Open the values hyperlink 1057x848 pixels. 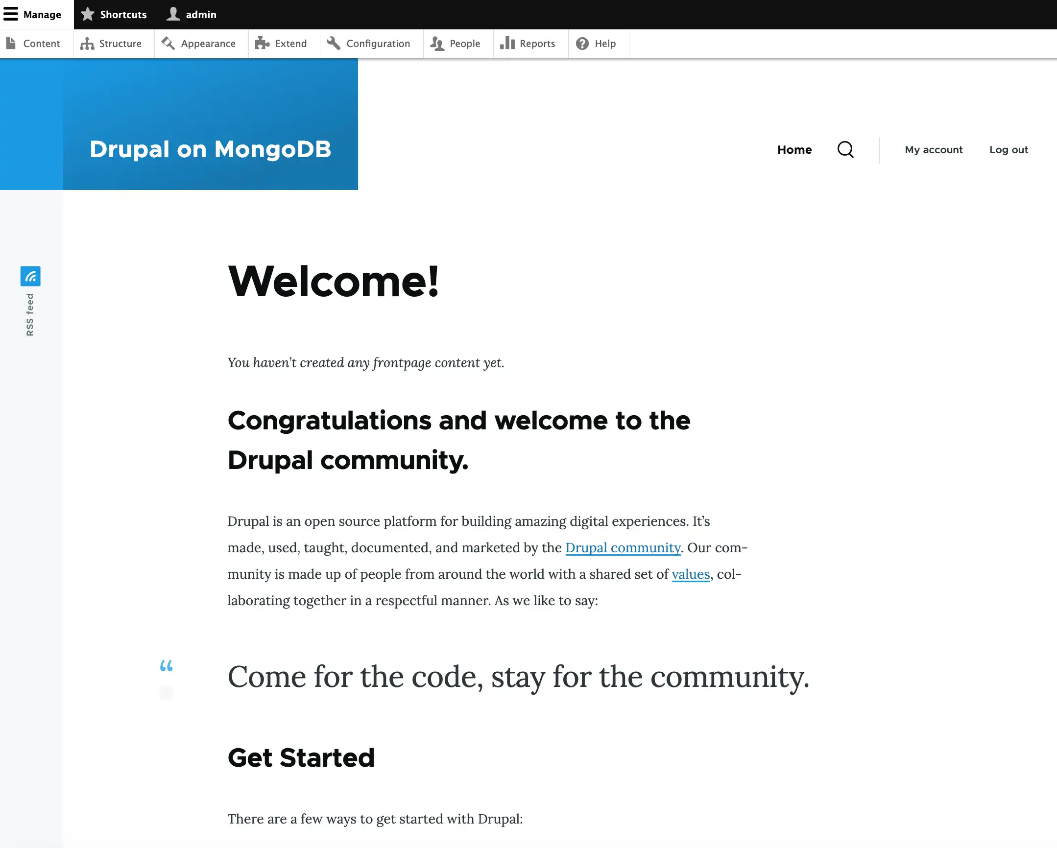pos(691,574)
